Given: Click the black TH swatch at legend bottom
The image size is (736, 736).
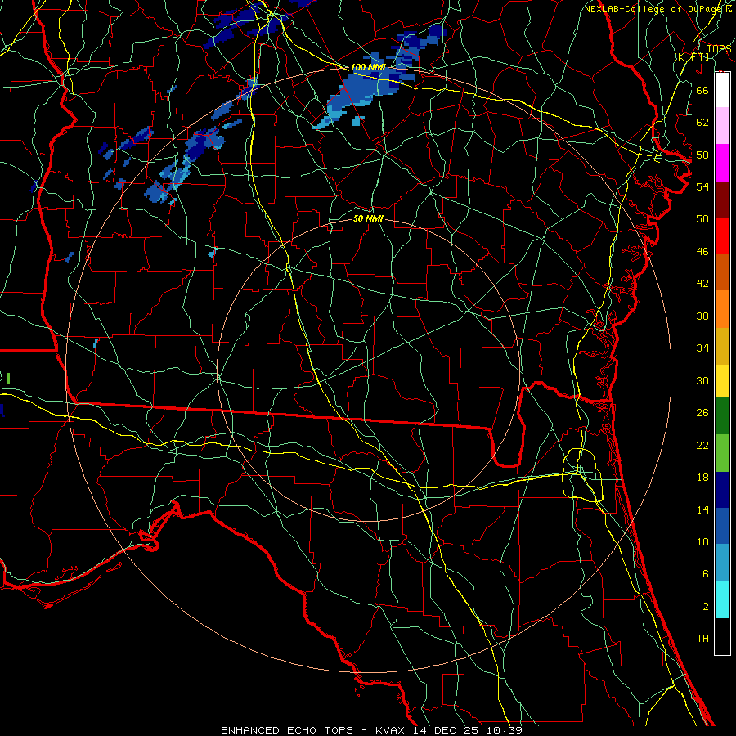Looking at the screenshot, I should 722,636.
